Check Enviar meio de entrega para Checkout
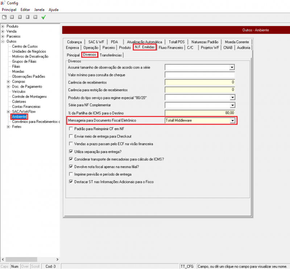This screenshot has width=290, height=269. pos(71,136)
